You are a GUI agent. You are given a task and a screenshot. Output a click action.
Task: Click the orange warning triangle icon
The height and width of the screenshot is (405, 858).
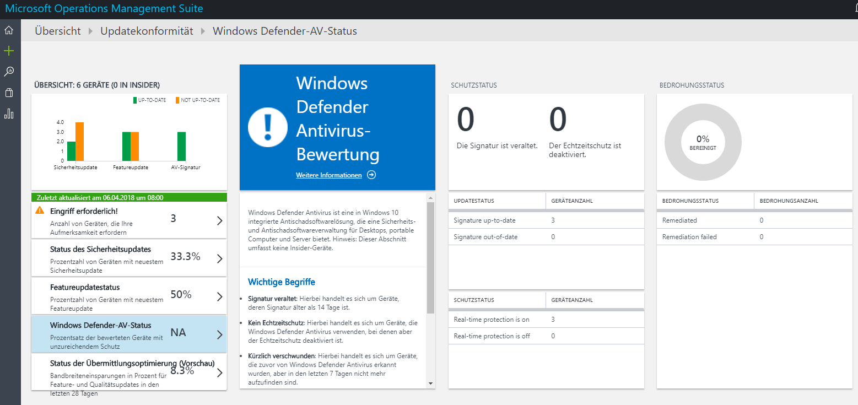(x=40, y=210)
